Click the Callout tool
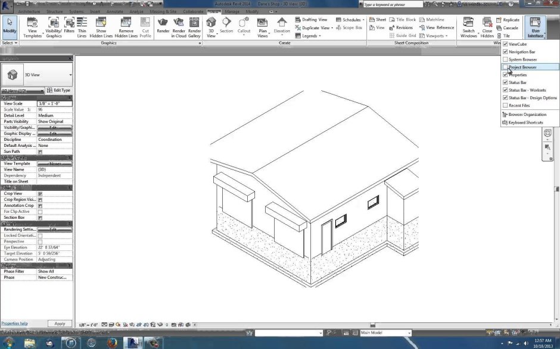The height and width of the screenshot is (349, 560). pyautogui.click(x=244, y=27)
